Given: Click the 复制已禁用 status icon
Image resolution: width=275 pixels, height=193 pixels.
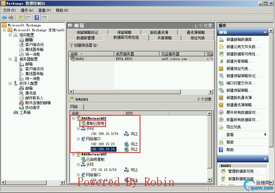Looking at the screenshot, I should (x=83, y=123).
